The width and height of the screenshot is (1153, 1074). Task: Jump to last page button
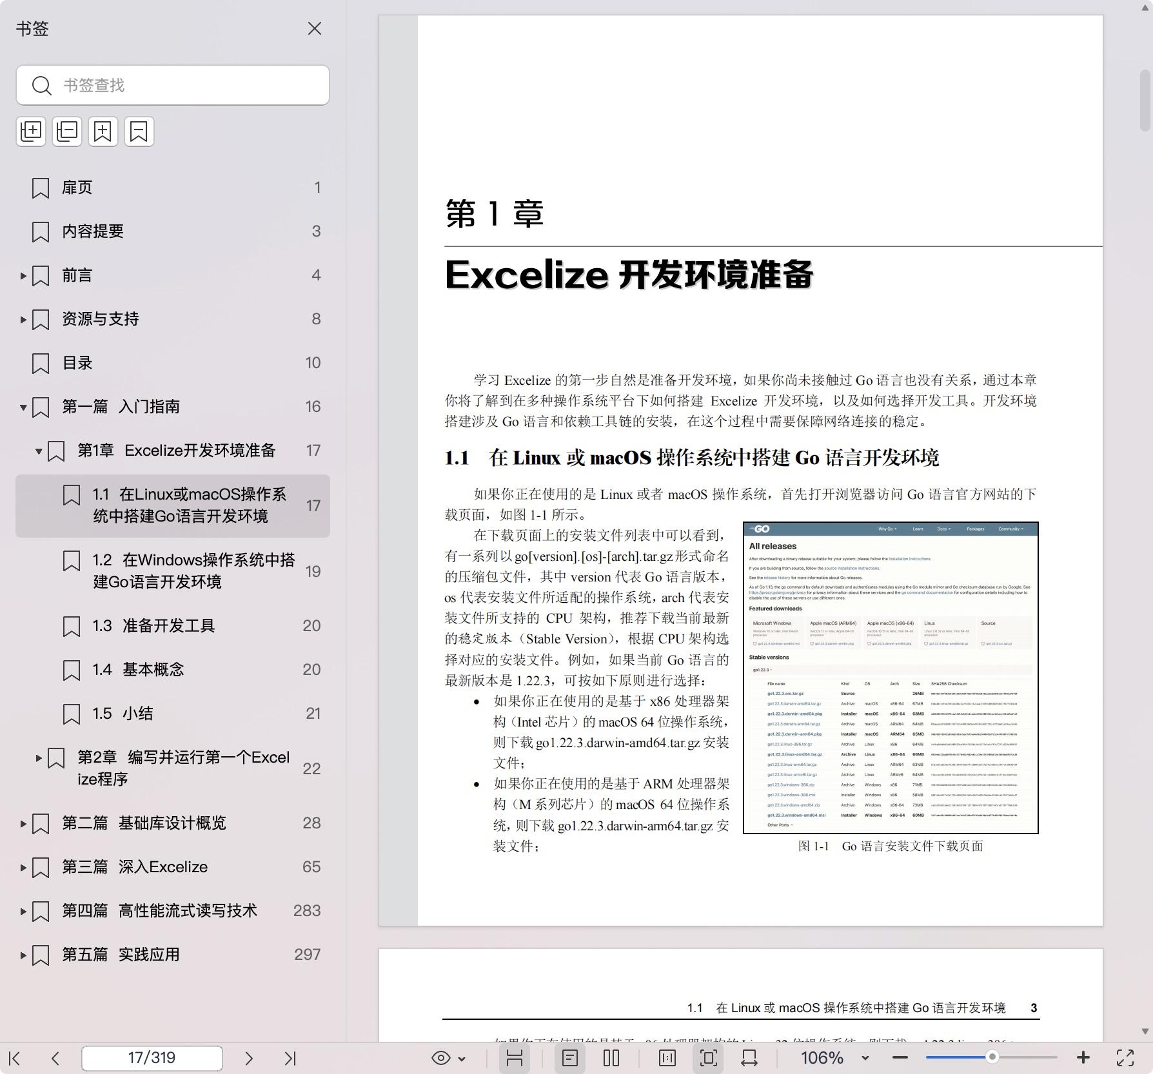[x=290, y=1058]
